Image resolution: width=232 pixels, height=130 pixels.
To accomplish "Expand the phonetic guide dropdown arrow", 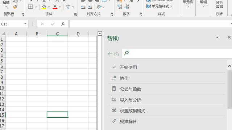I will pyautogui.click(x=73, y=7).
